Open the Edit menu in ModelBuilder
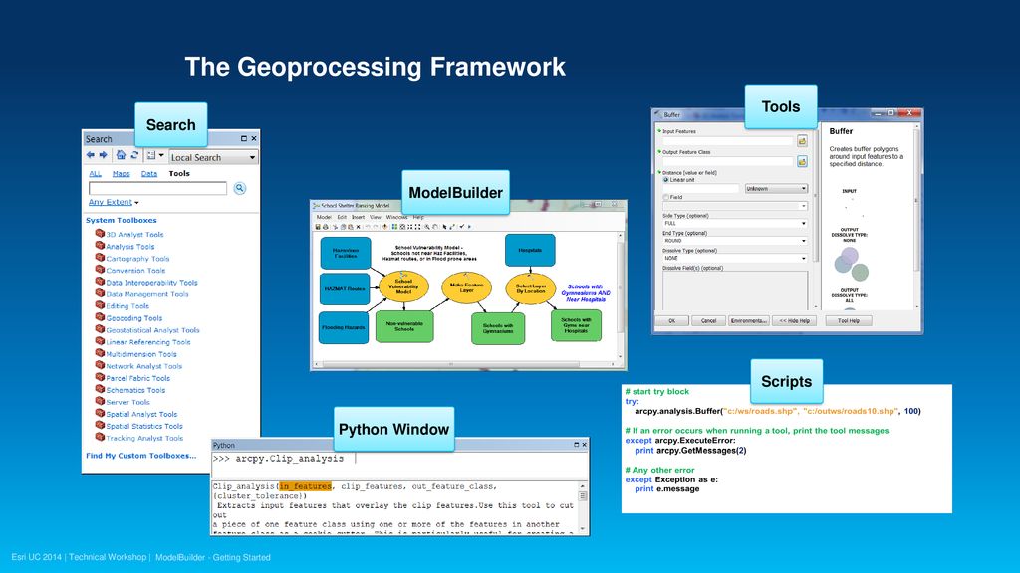This screenshot has width=1020, height=573. pyautogui.click(x=342, y=217)
